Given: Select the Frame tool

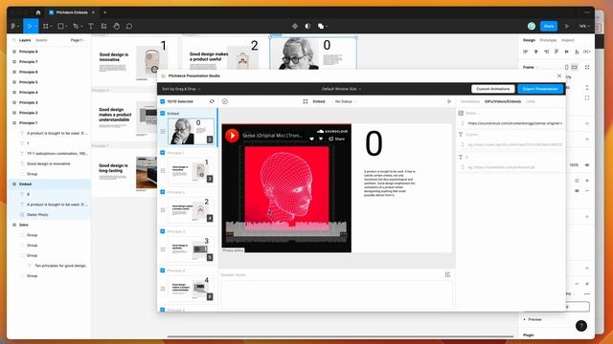Looking at the screenshot, I should coord(46,26).
